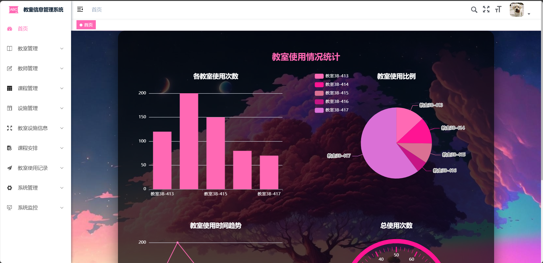The height and width of the screenshot is (263, 543).
Task: Open the search magnifier in the header
Action: [474, 10]
